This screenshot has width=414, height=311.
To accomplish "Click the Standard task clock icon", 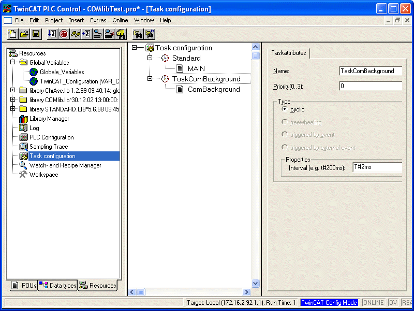I will tap(165, 58).
